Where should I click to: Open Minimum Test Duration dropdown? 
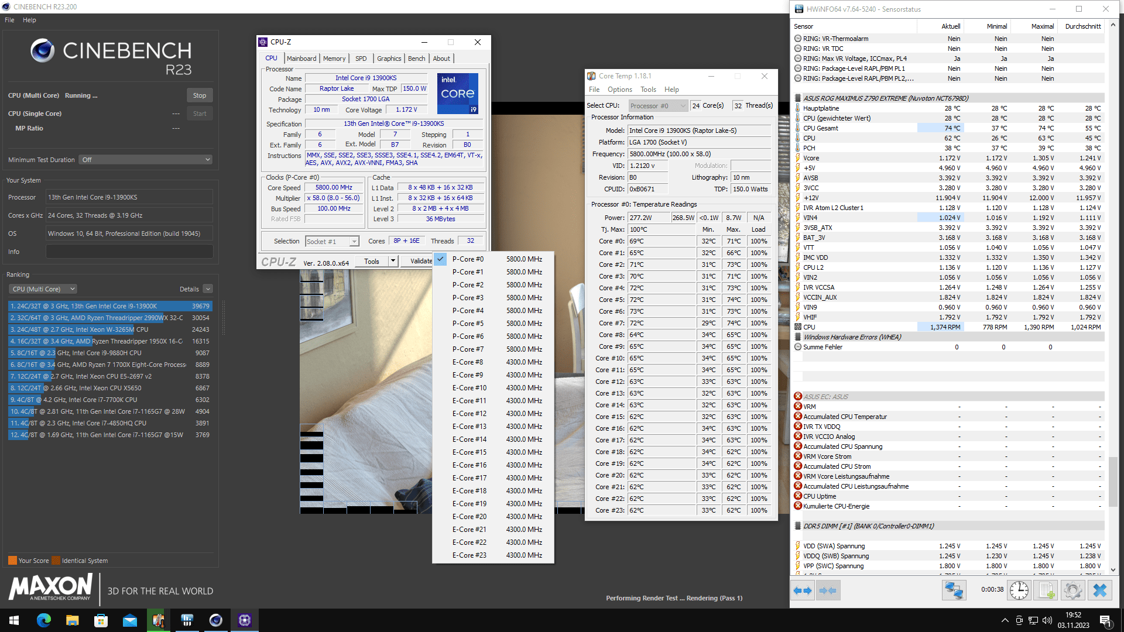(x=146, y=160)
